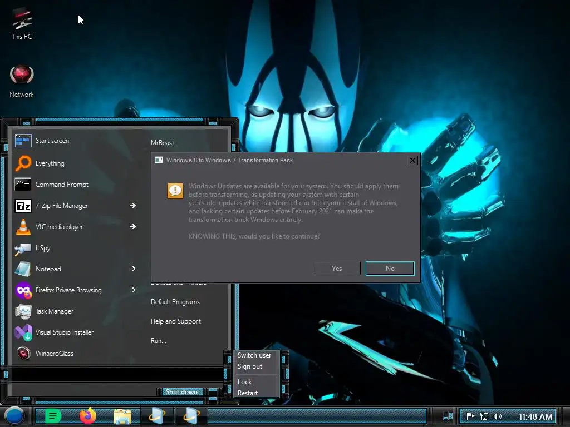Open MrBeast user folder link
Screen dimensions: 570x427
163,143
